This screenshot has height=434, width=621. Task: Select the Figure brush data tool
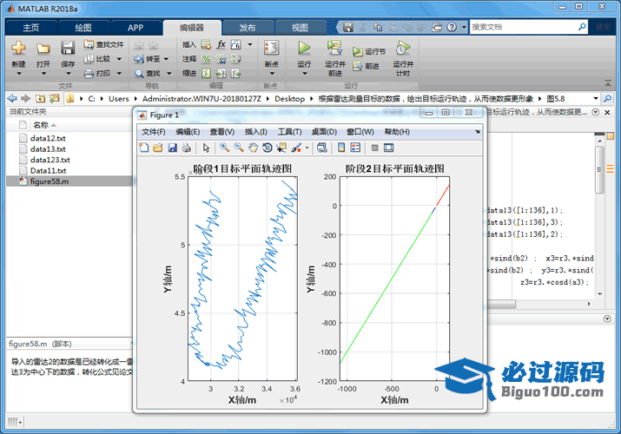click(296, 148)
